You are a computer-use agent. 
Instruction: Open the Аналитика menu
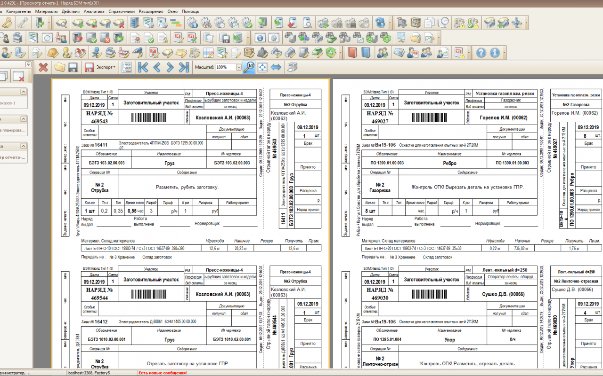pos(94,11)
